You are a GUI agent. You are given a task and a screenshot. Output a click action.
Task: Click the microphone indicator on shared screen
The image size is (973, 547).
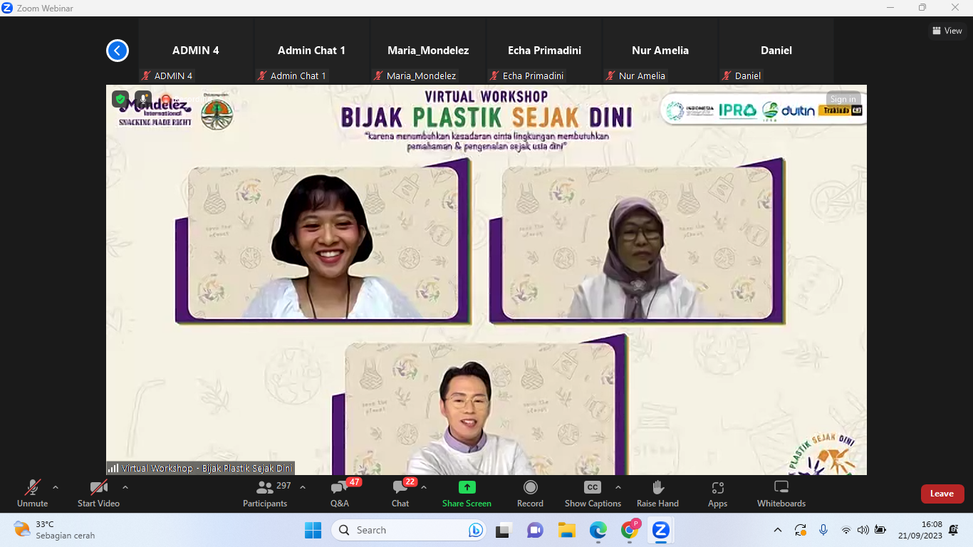tap(143, 99)
